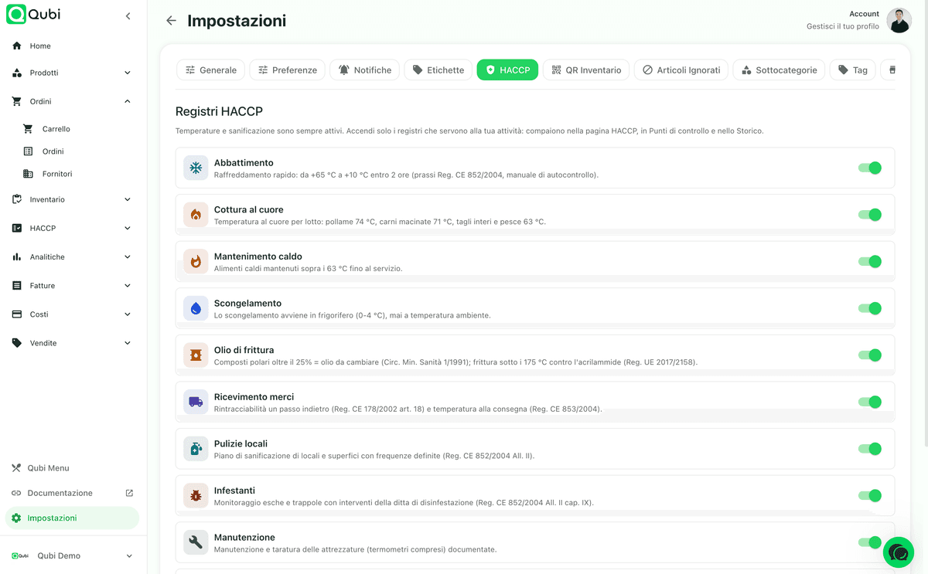The height and width of the screenshot is (574, 928).
Task: Open the Carrello cart icon in sidebar
Action: coord(29,129)
